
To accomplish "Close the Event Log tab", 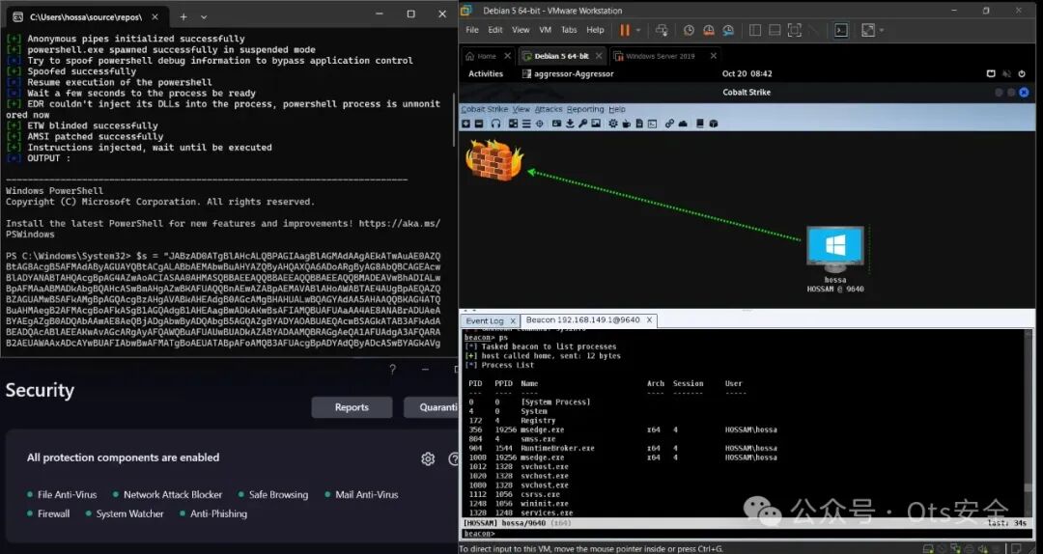I will point(513,321).
